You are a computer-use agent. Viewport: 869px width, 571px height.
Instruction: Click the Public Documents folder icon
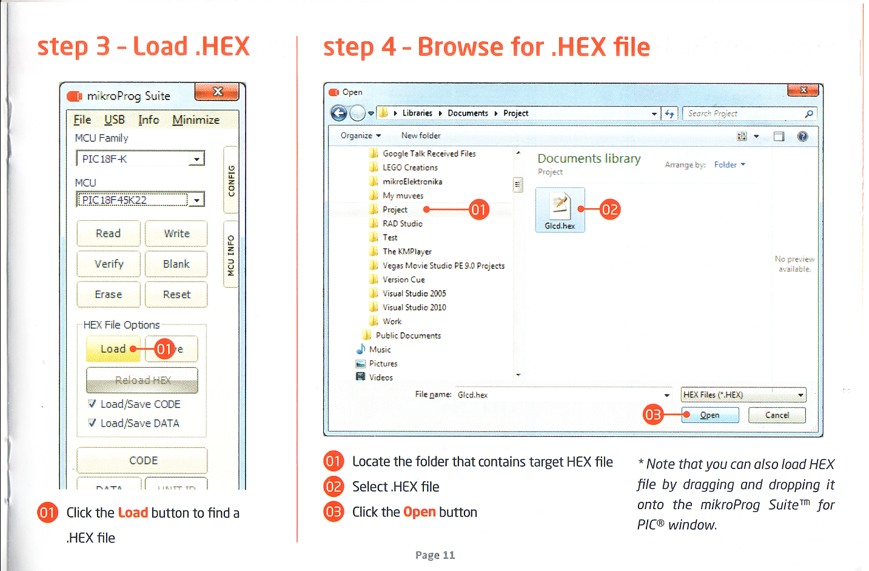click(367, 336)
